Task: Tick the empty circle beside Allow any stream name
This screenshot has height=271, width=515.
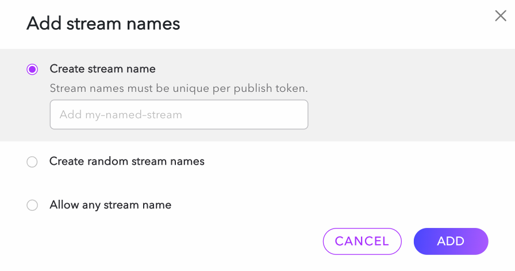Action: point(32,205)
